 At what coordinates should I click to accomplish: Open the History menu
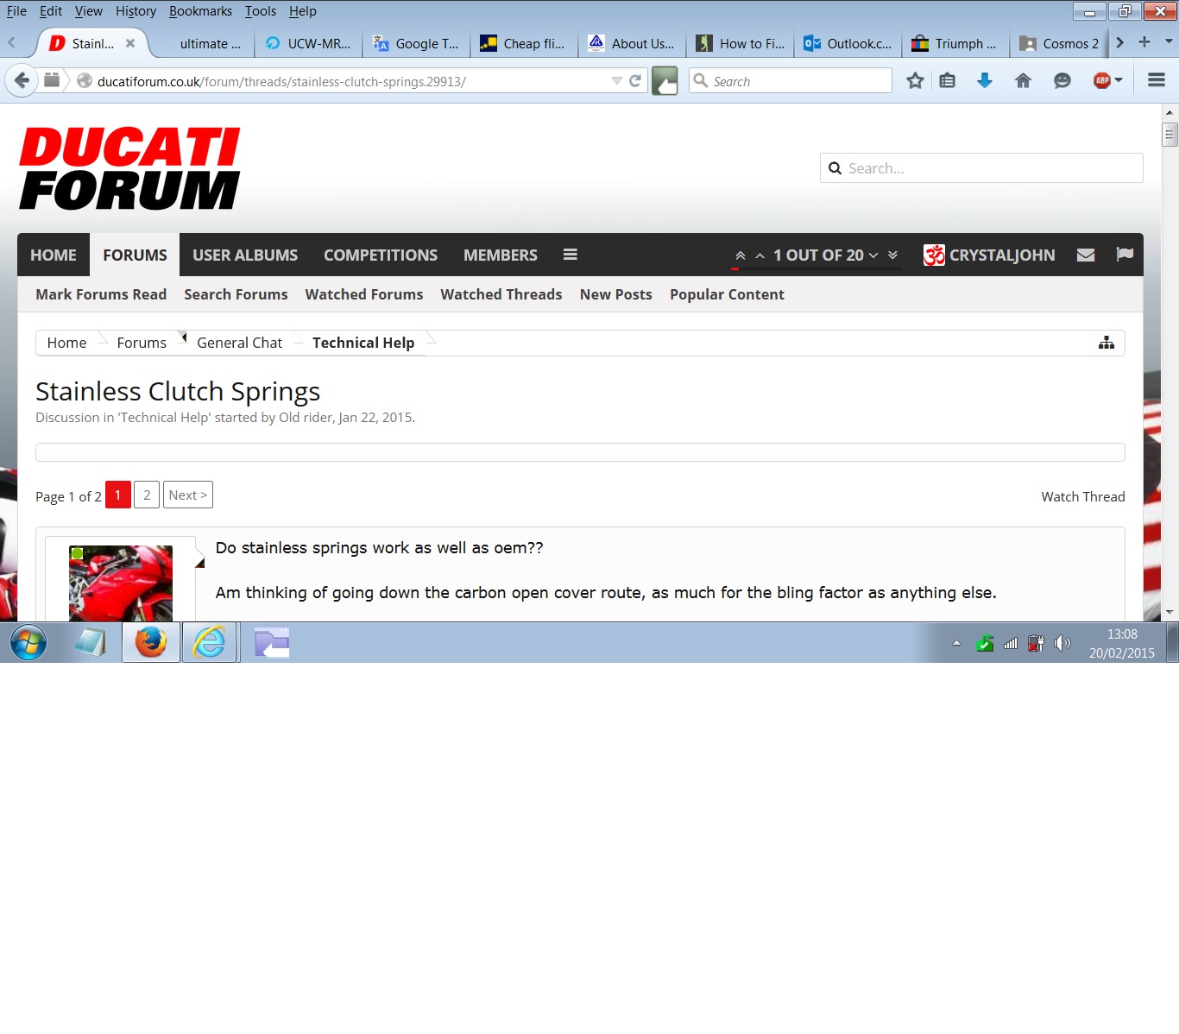tap(136, 11)
